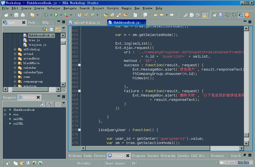Click the green diamond icon in bottom bar
Image resolution: width=255 pixels, height=167 pixels.
click(40, 163)
